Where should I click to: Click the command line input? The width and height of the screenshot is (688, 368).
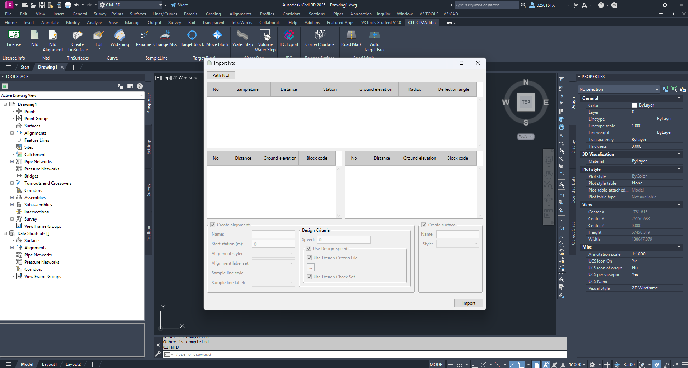[x=370, y=354]
